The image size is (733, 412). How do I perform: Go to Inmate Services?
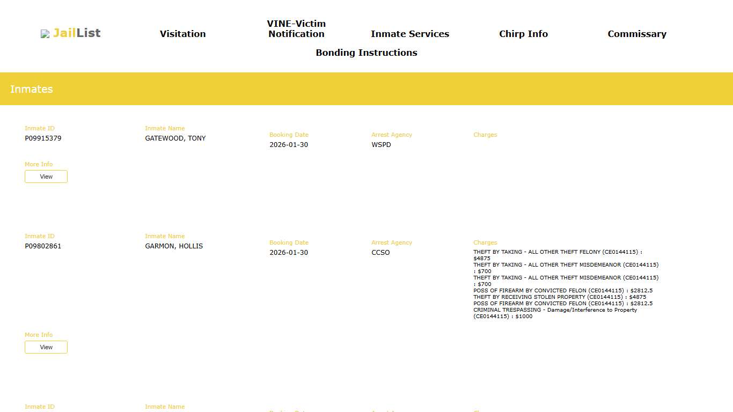click(x=409, y=34)
